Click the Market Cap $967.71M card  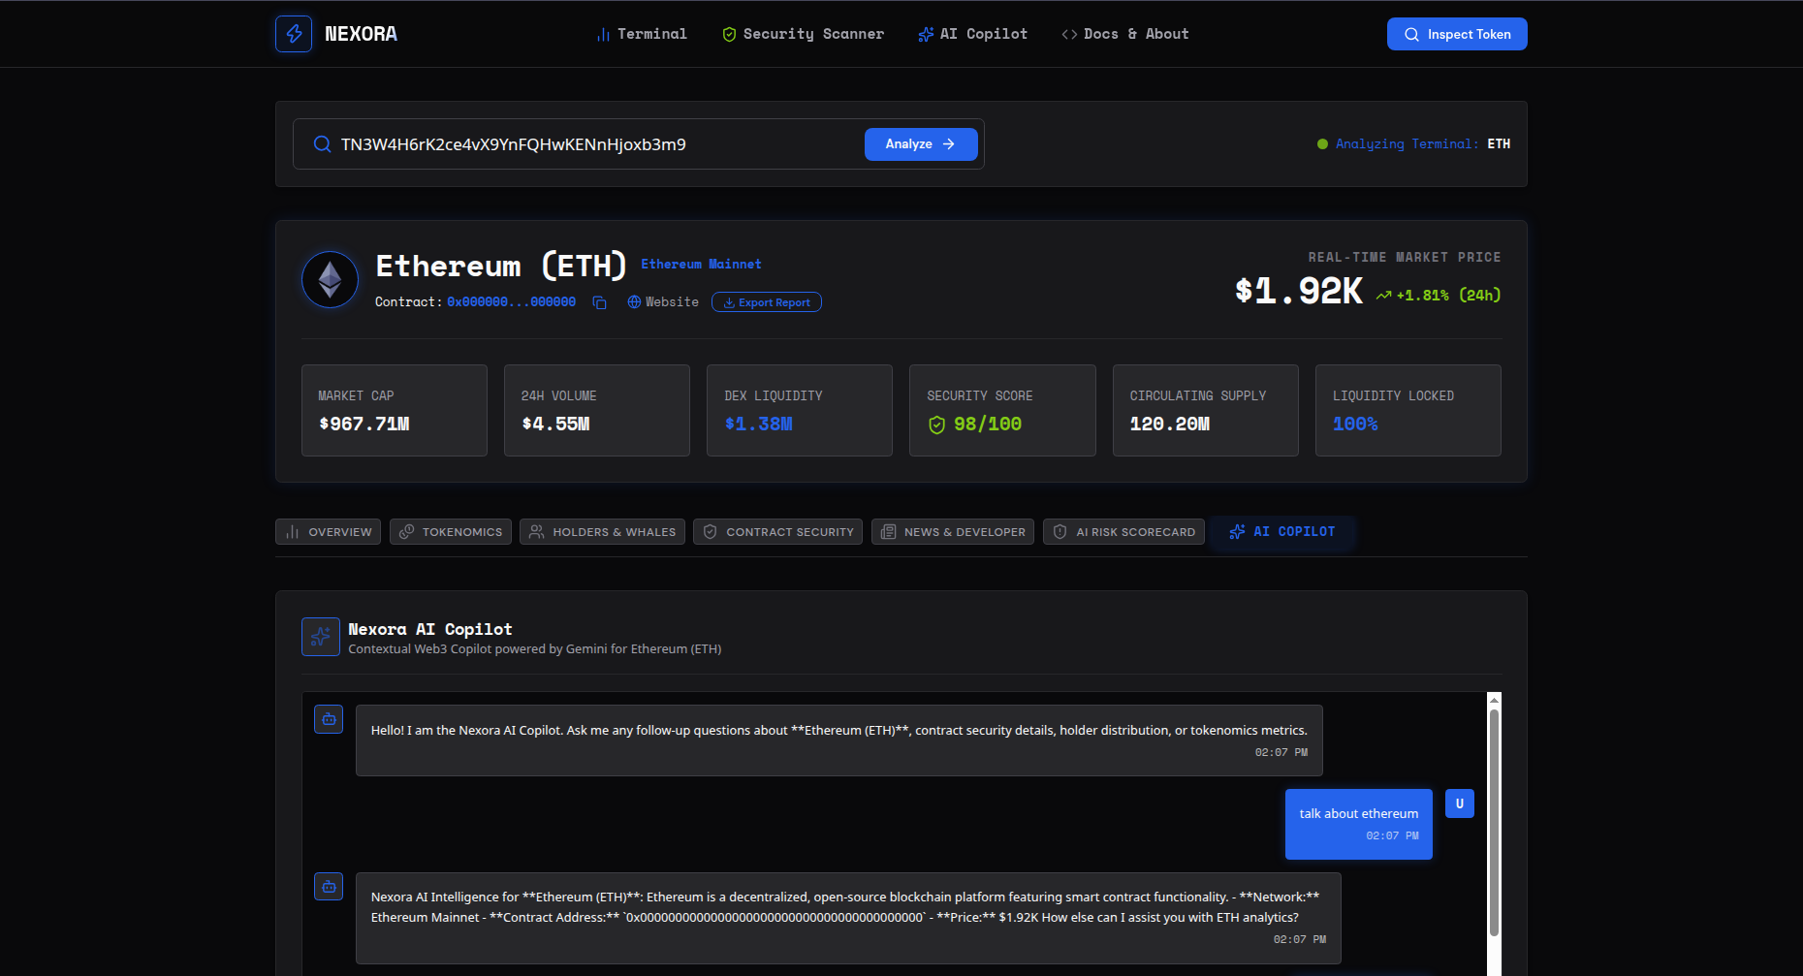395,410
